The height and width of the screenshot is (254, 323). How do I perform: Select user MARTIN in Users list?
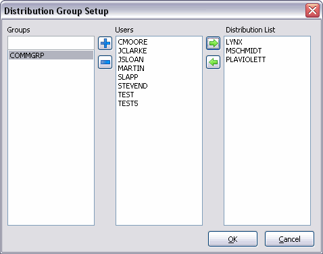click(131, 68)
